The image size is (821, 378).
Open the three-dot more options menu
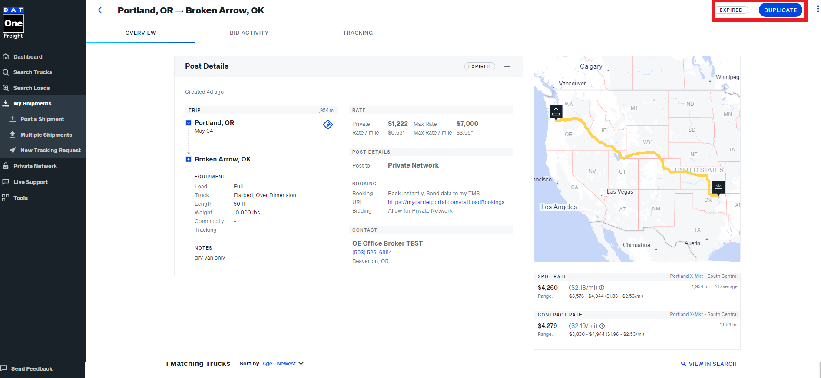[818, 10]
